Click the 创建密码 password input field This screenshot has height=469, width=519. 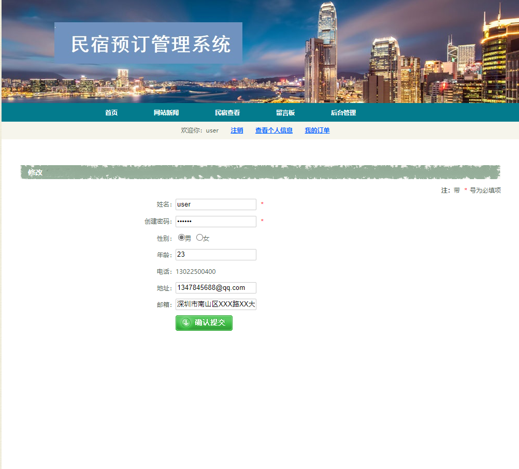coord(215,221)
